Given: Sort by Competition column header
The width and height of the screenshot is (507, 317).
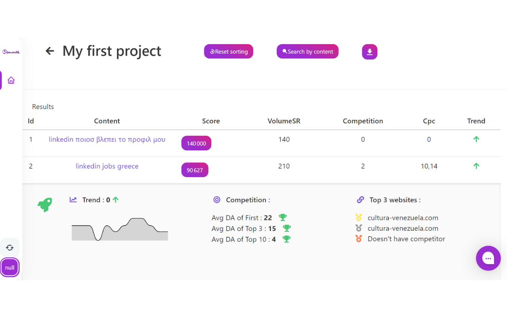Looking at the screenshot, I should [x=363, y=121].
